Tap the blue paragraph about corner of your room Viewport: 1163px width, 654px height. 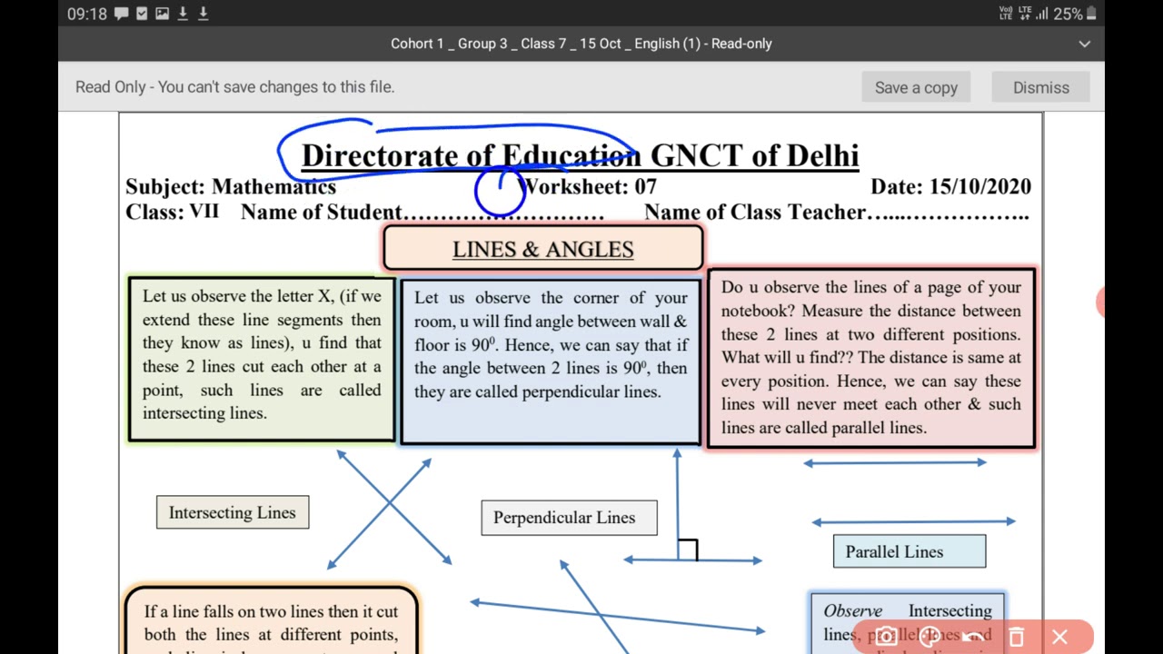(x=550, y=362)
